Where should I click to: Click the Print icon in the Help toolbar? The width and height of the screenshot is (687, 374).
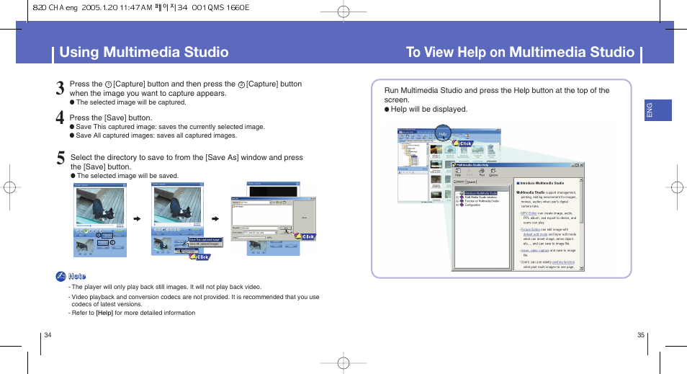[482, 172]
